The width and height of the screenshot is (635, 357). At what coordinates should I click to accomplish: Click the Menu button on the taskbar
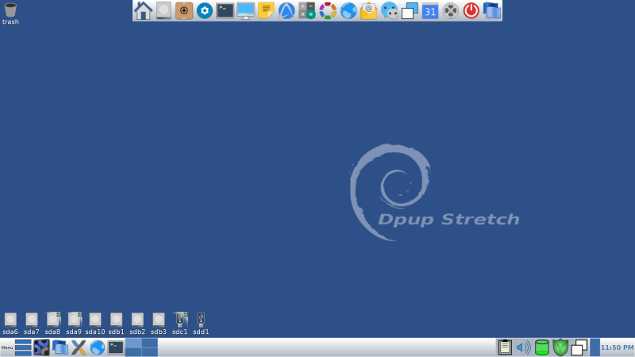(x=6, y=347)
